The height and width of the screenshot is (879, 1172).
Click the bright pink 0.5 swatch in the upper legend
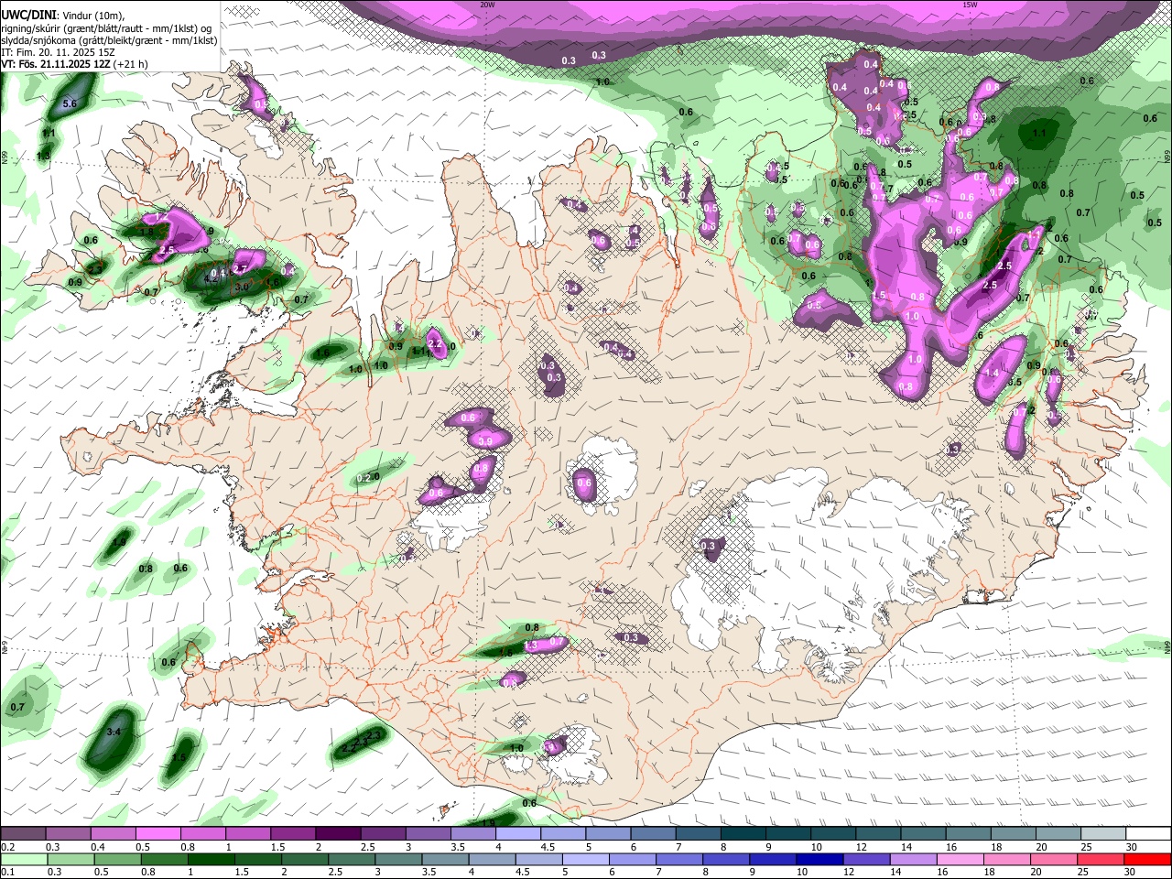coord(157,834)
